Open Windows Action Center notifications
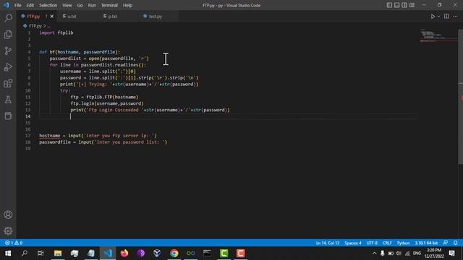Viewport: 463px width, 260px height. (x=452, y=253)
